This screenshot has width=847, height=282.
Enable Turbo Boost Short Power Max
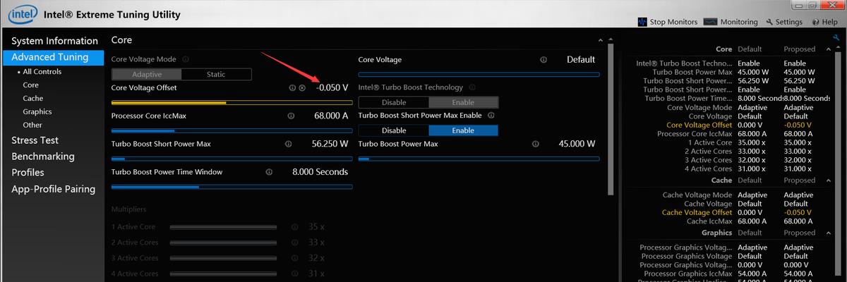(463, 130)
